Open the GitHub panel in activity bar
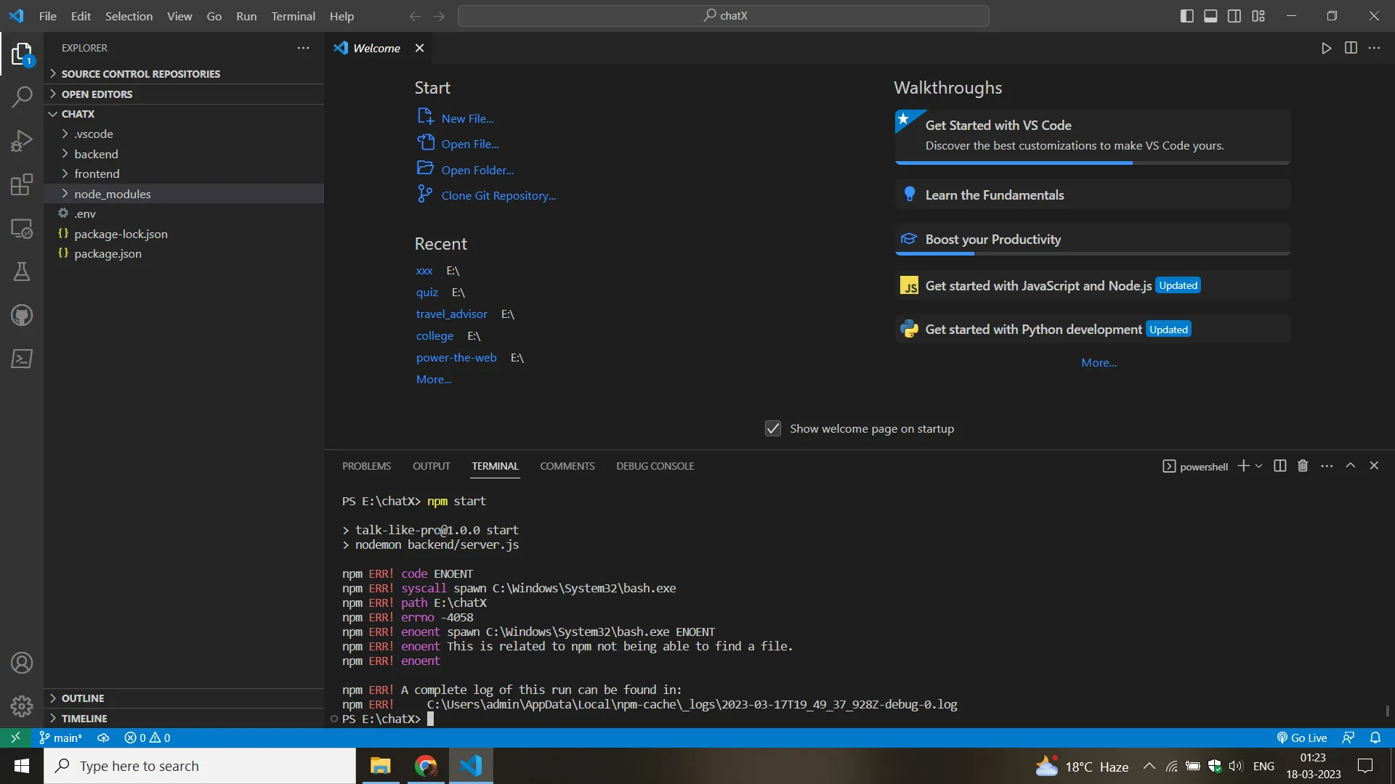Viewport: 1395px width, 784px height. coord(22,315)
